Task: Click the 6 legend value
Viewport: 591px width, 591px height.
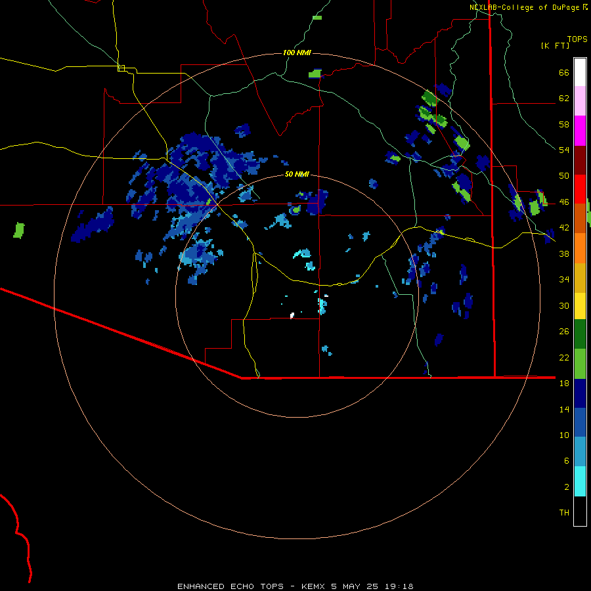Action: [566, 460]
